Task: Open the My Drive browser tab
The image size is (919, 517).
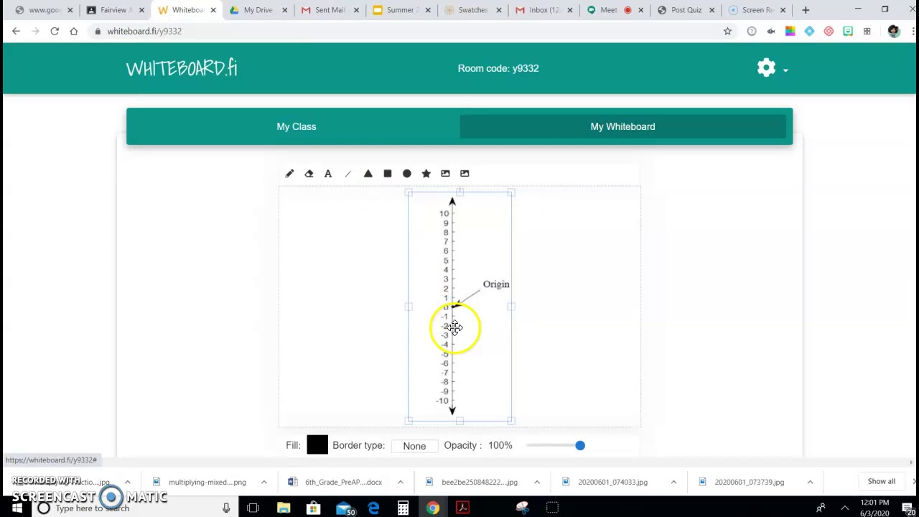Action: pyautogui.click(x=257, y=10)
